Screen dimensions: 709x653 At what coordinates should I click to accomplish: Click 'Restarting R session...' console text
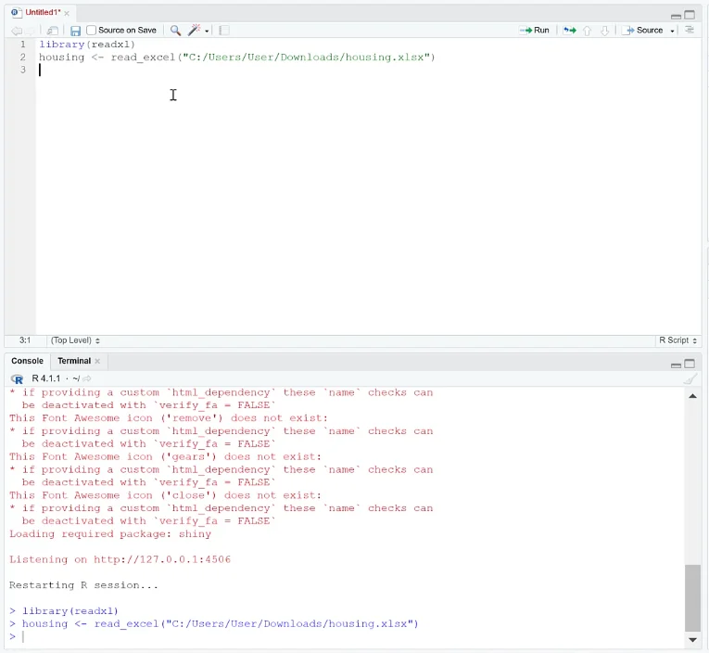point(83,585)
